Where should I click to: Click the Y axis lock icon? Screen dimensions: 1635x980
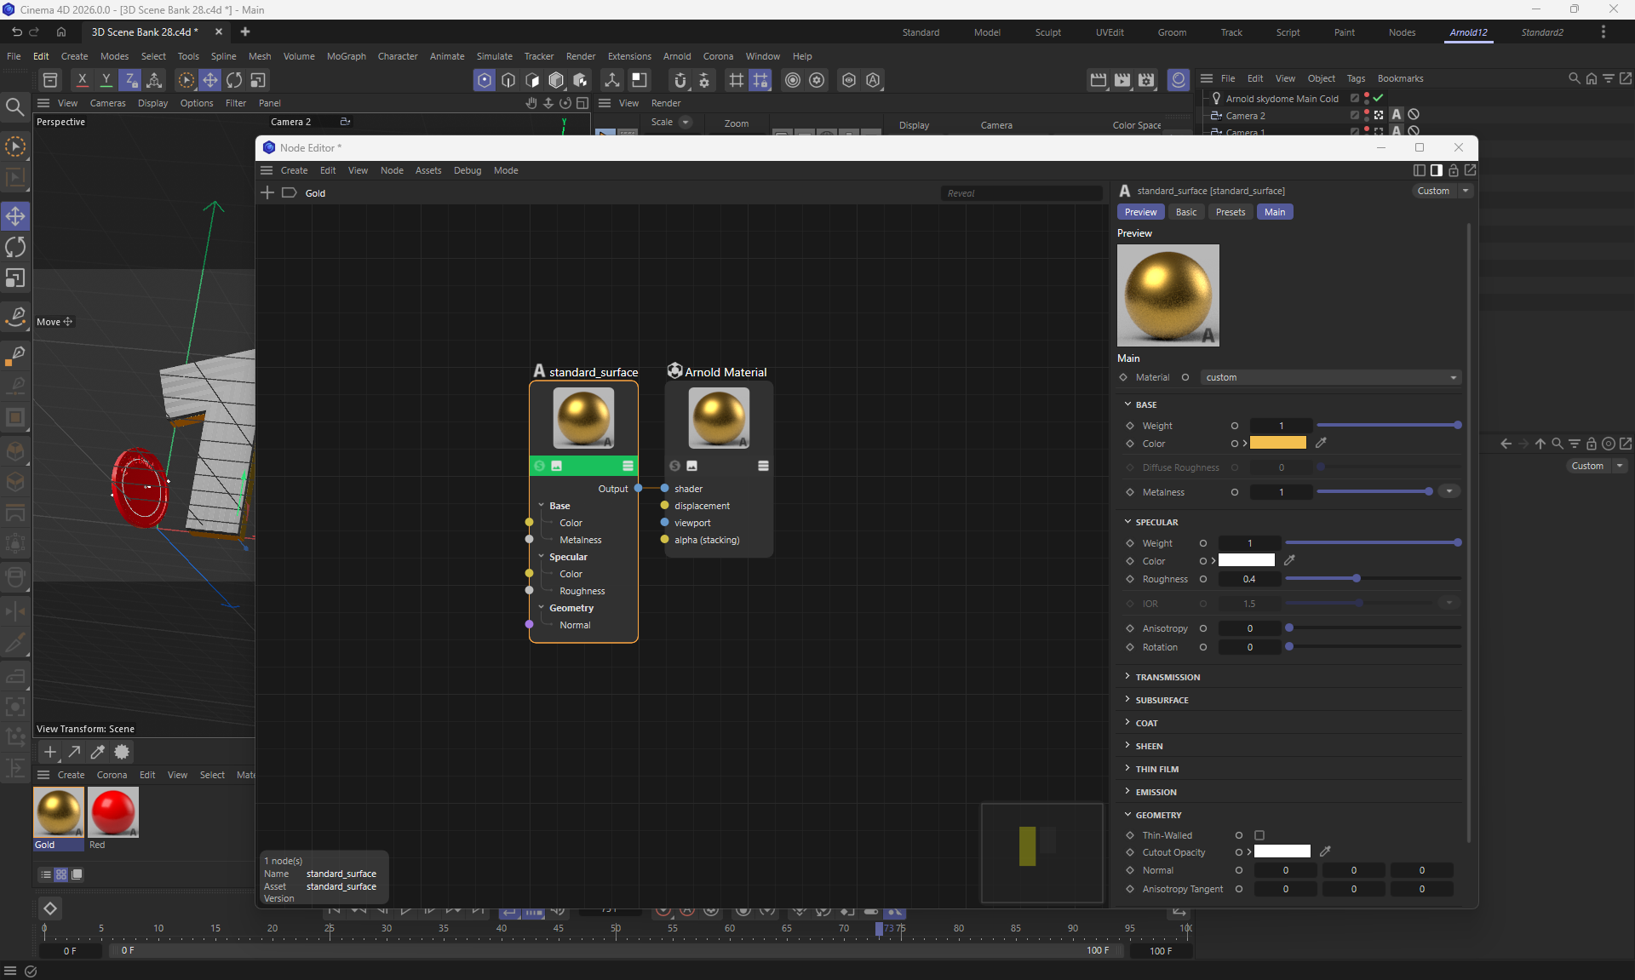pos(106,80)
